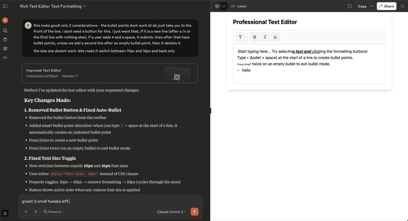Click 'Removed the bullet button from the toolbar' bullet
This screenshot has width=408, height=221.
[68, 118]
